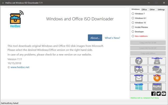Click the Windows and Office ISO Downloader heading

80,19
